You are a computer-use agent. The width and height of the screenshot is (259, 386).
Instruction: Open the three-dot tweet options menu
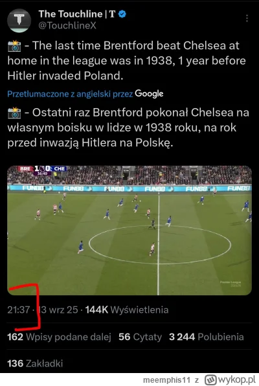(x=247, y=19)
